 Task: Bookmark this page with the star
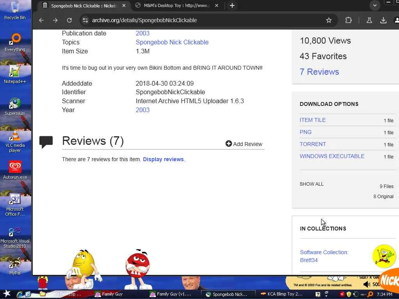click(329, 20)
